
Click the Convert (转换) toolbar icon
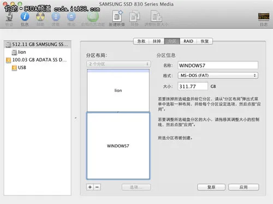(x=134, y=16)
